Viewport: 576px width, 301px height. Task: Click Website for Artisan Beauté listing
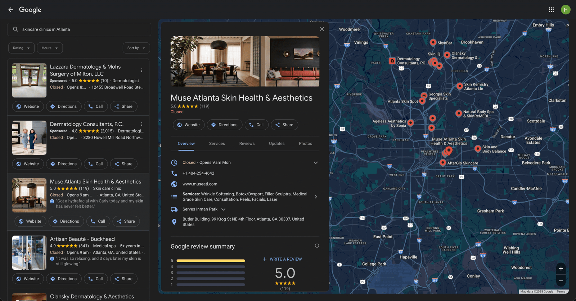click(28, 279)
